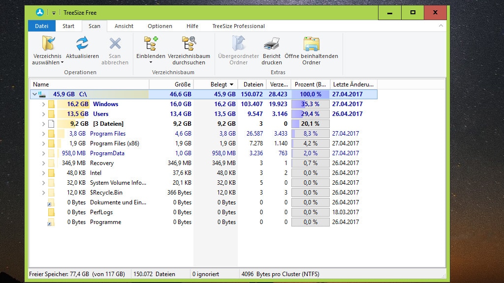
Task: Click the System Volume Info folder icon
Action: point(51,183)
